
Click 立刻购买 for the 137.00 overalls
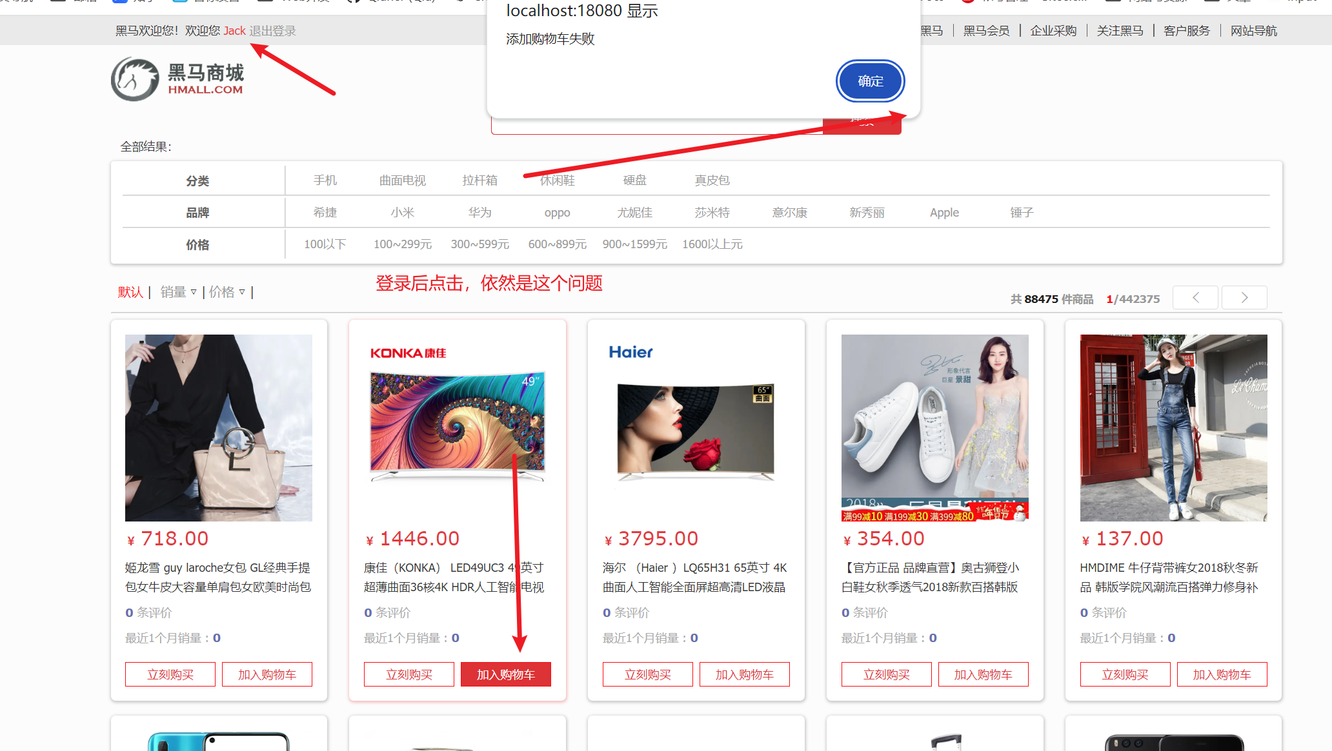(x=1125, y=674)
